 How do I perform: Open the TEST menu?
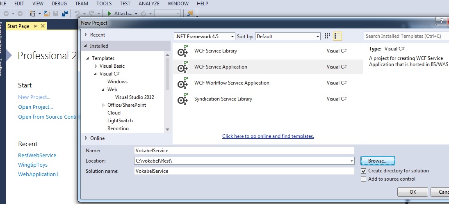[125, 4]
